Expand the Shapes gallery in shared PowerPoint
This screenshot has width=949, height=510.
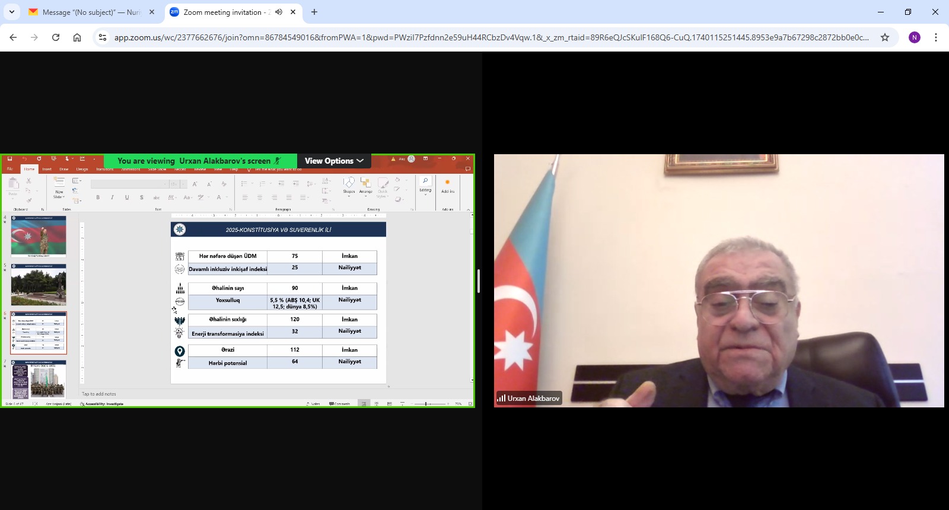(x=349, y=184)
